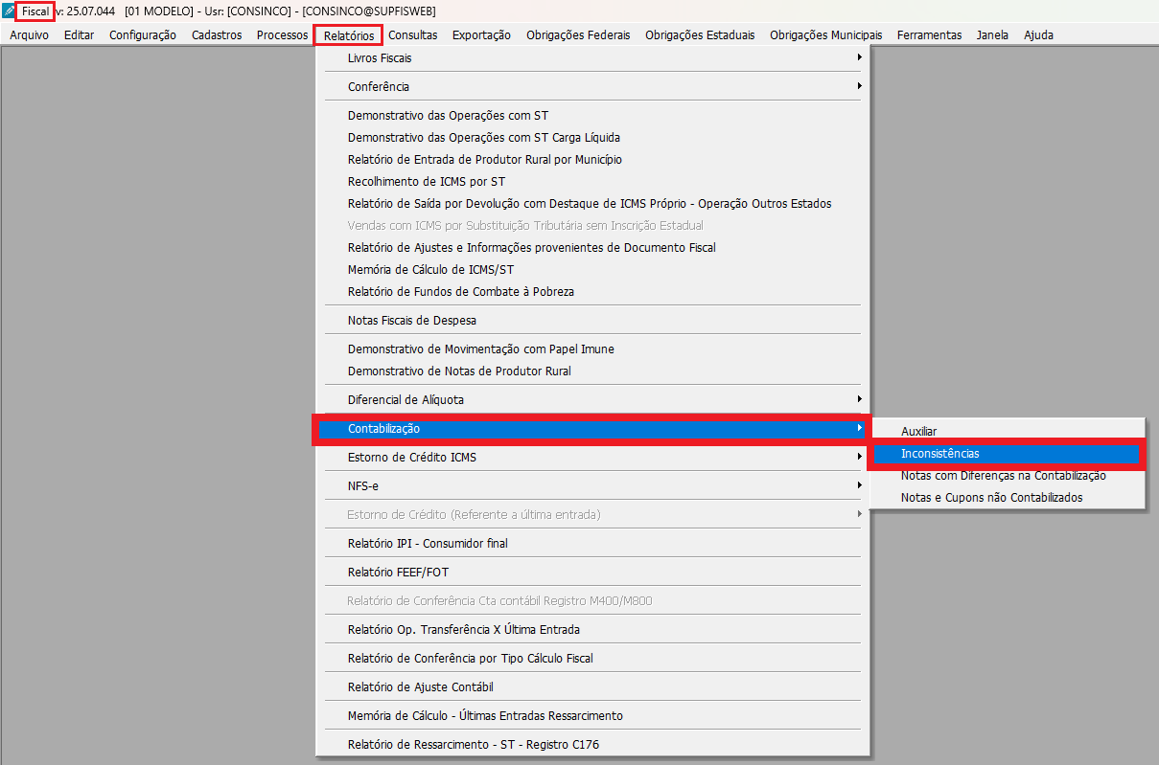
Task: Select Relatório de Ajuste Contábil
Action: (592, 687)
